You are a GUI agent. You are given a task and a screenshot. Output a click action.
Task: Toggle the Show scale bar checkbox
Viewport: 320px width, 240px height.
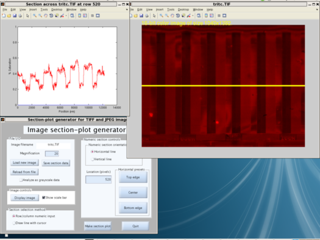pyautogui.click(x=43, y=197)
